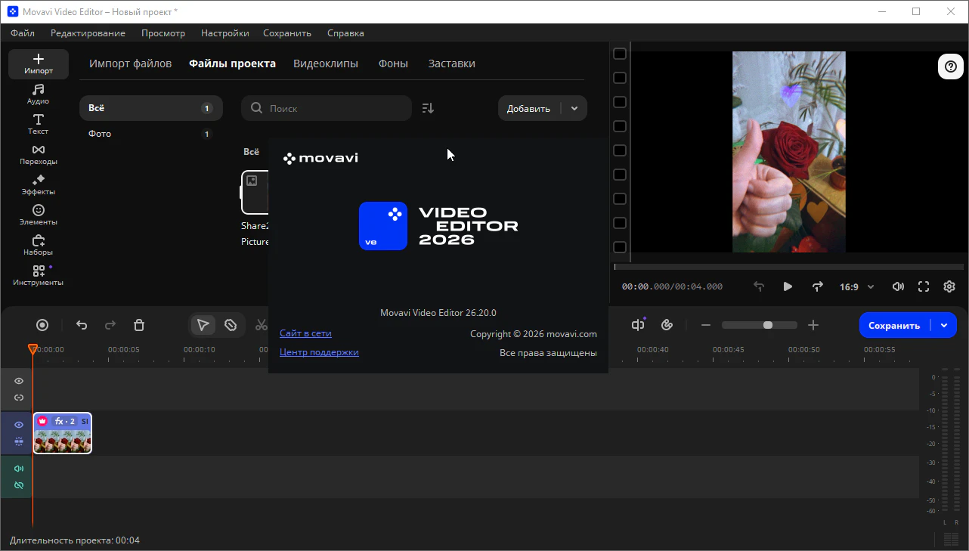Select the arrow selection tool

203,325
